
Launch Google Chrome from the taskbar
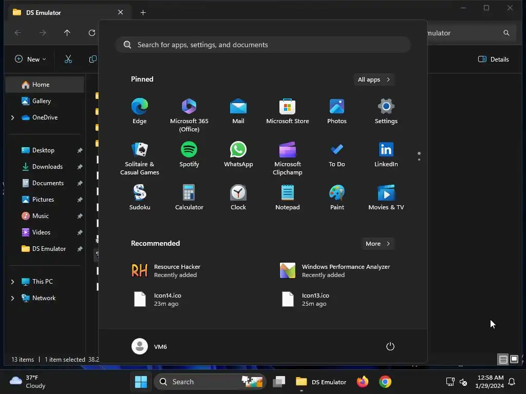385,382
